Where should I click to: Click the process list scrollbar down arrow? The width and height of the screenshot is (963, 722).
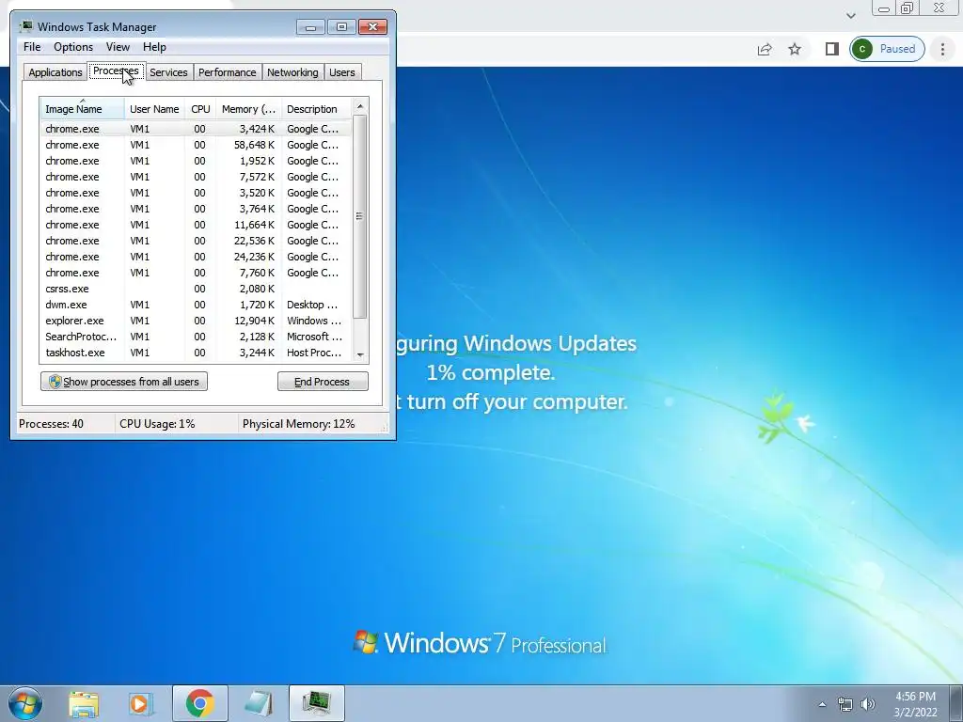click(360, 354)
